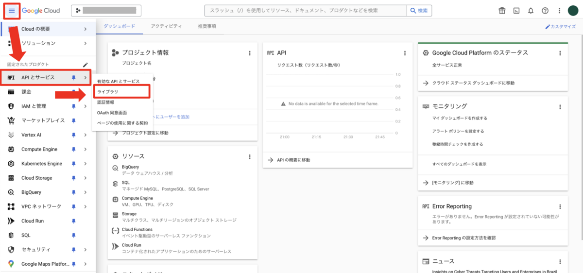The width and height of the screenshot is (583, 273).
Task: Toggle the pin for Compute Engine
Action: tap(74, 149)
